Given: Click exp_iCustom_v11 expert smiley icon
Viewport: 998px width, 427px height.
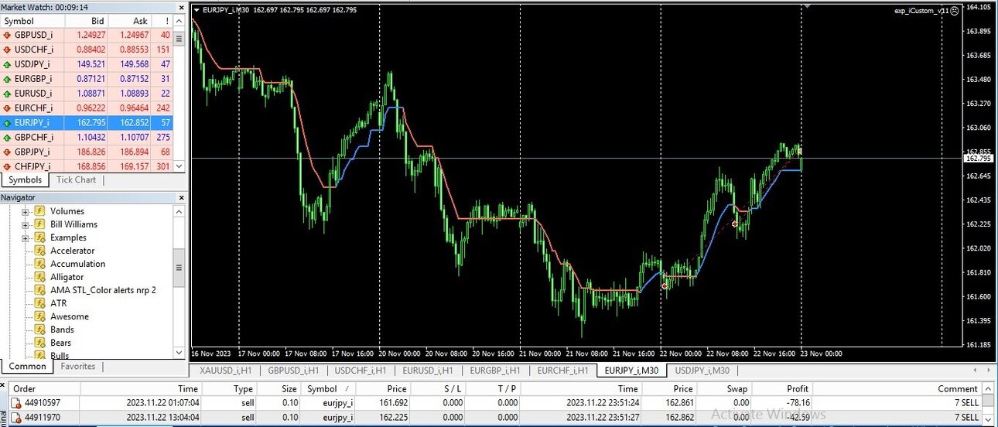Looking at the screenshot, I should coord(954,11).
